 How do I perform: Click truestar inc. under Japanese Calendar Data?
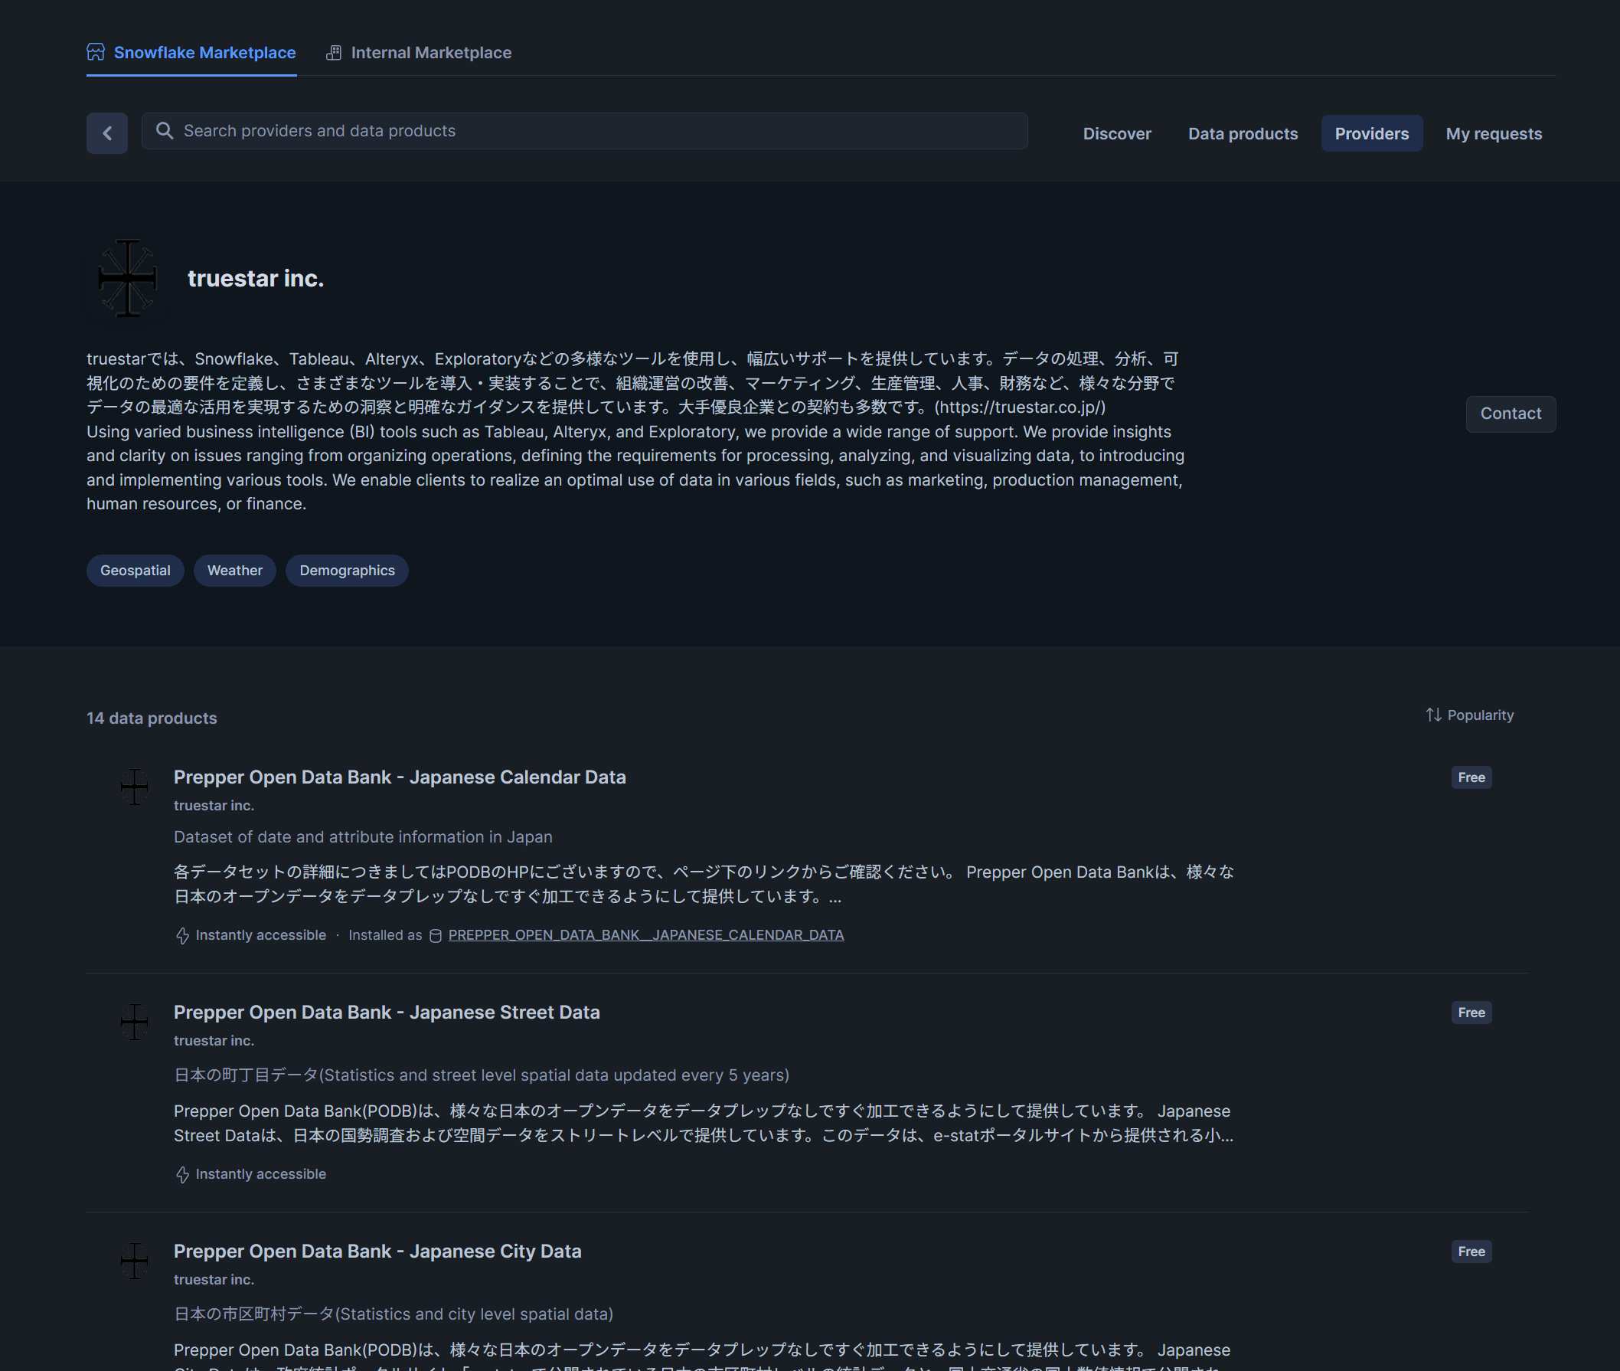click(214, 805)
